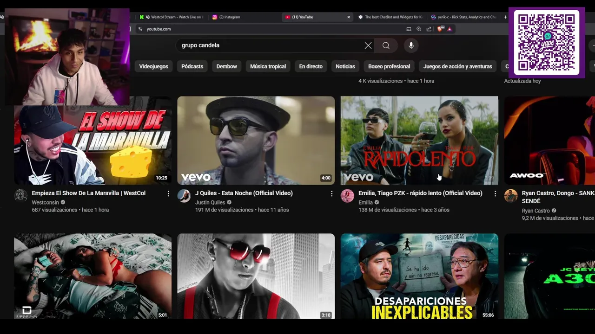Image resolution: width=595 pixels, height=334 pixels.
Task: Switch to the Westcol Stream Kick tab
Action: (x=172, y=17)
